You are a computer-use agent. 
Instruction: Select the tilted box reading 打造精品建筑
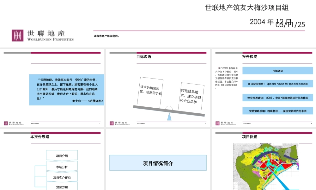[191, 97]
